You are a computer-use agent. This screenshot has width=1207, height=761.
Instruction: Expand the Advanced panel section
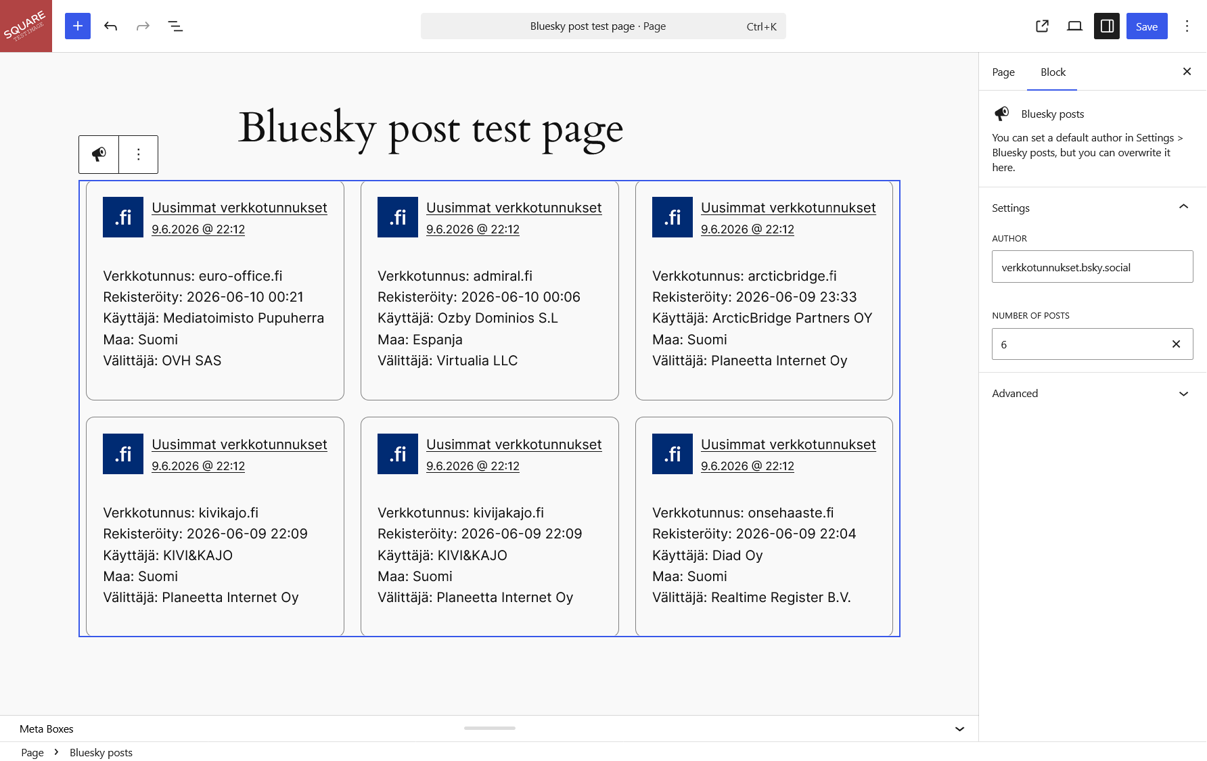click(x=1092, y=394)
